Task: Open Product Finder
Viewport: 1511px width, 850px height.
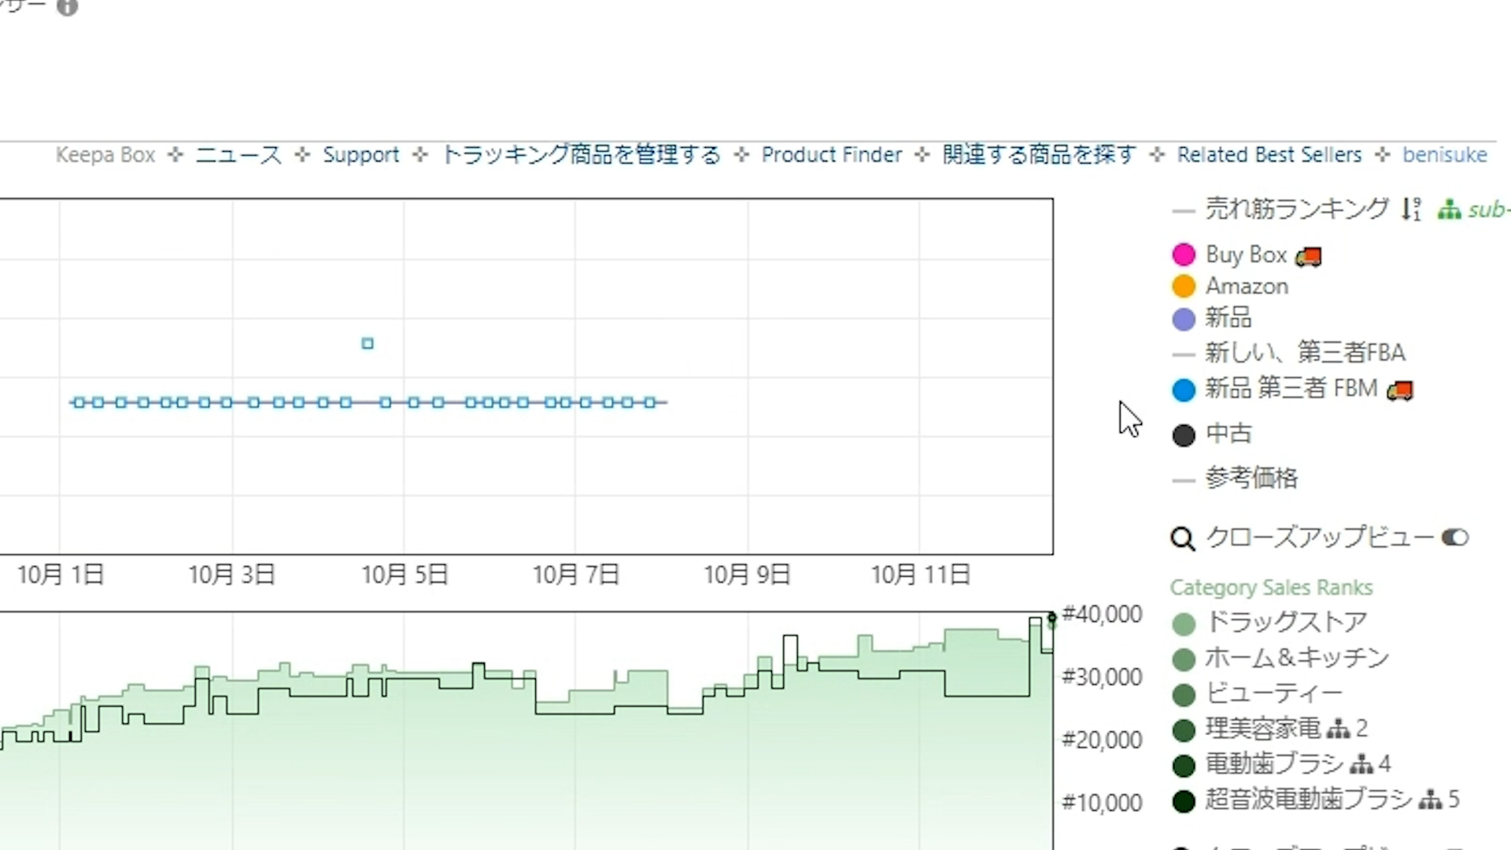Action: tap(831, 155)
